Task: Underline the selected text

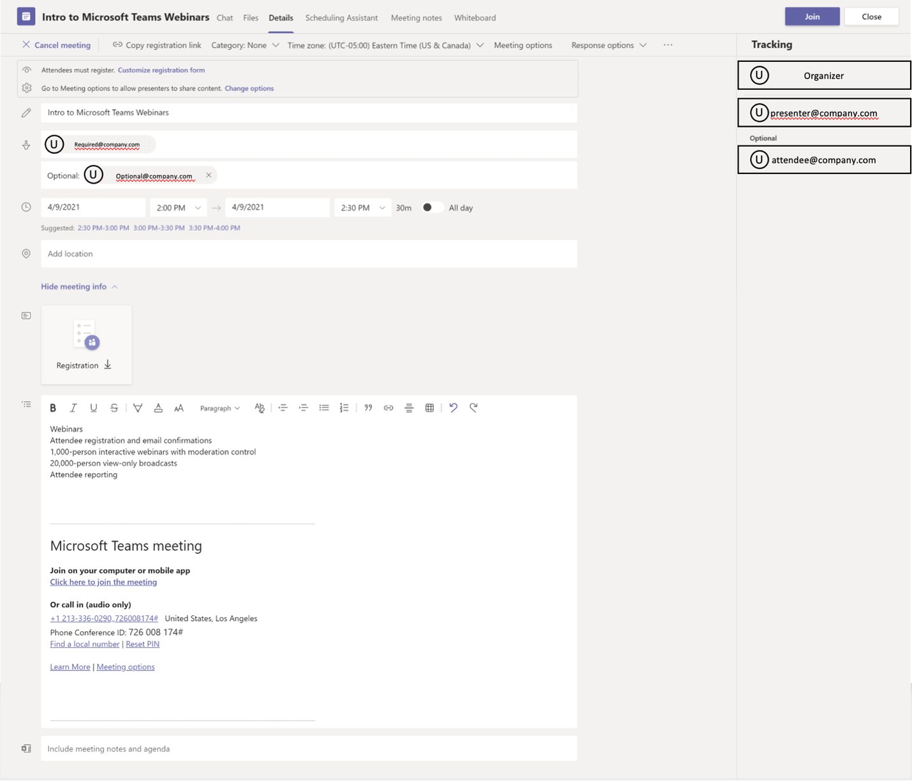Action: click(x=94, y=408)
